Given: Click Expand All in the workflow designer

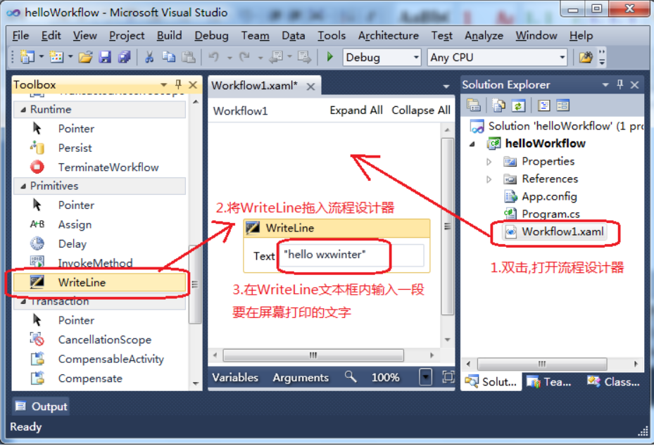Looking at the screenshot, I should (356, 110).
